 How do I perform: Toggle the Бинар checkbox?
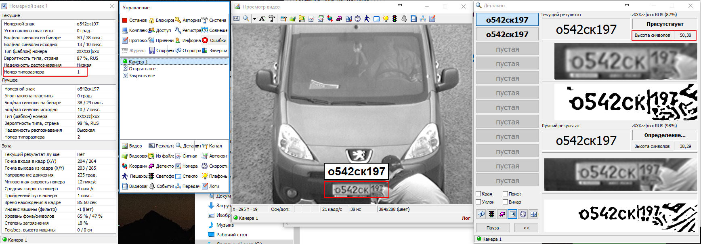point(505,202)
